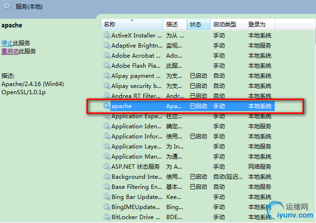The height and width of the screenshot is (223, 316).
Task: Click the gear icon of Alipay security service
Action: tap(107, 86)
